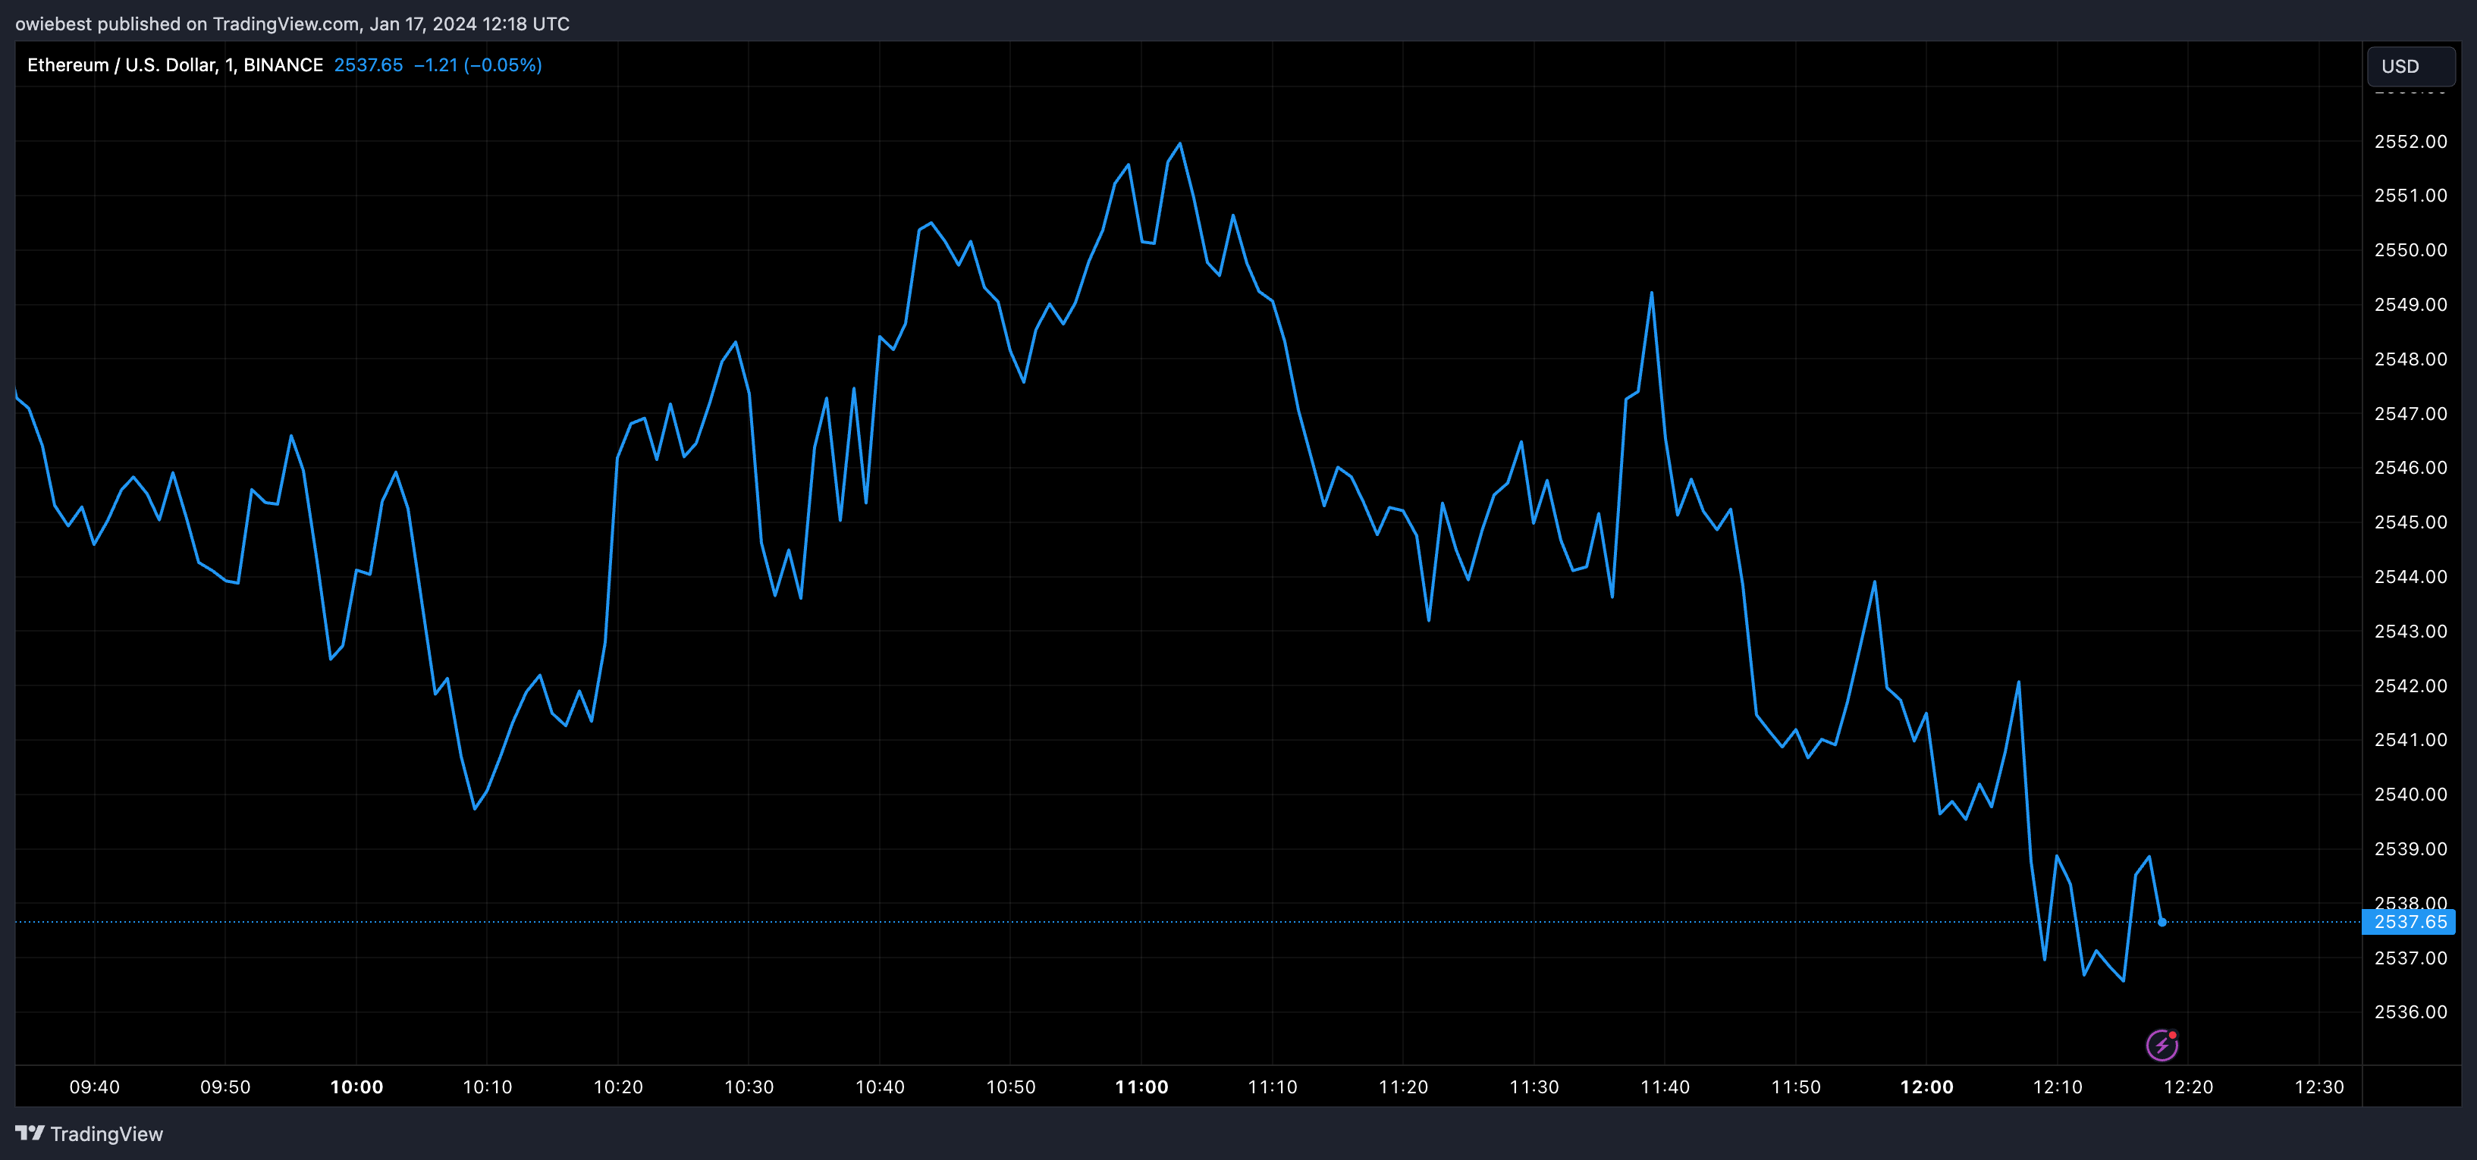The width and height of the screenshot is (2477, 1160).
Task: Click the 2540.00 price axis label
Action: pos(2411,794)
